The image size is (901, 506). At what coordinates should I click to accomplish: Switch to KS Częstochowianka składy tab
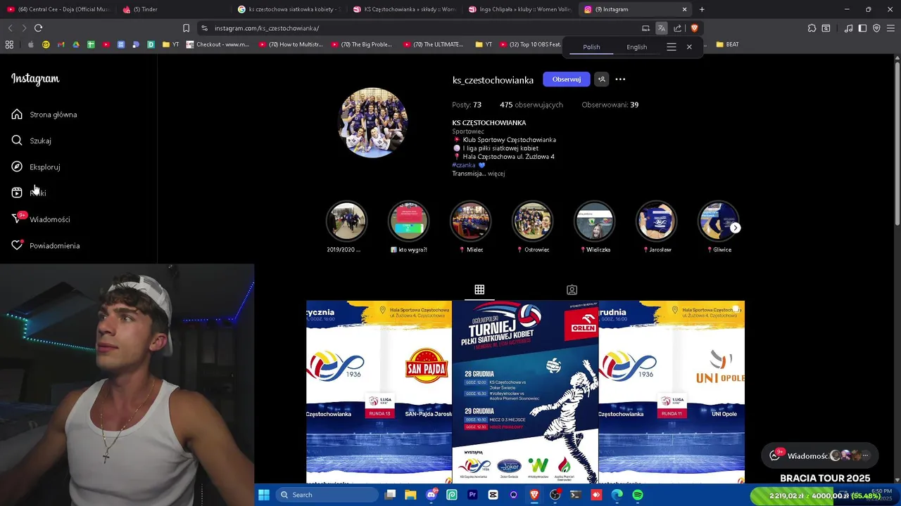(405, 9)
